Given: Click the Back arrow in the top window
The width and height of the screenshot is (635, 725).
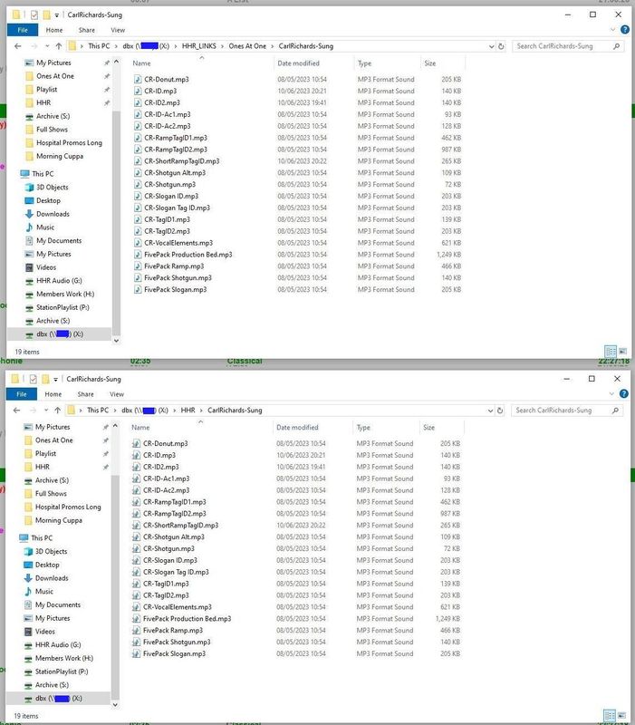Looking at the screenshot, I should coord(17,46).
